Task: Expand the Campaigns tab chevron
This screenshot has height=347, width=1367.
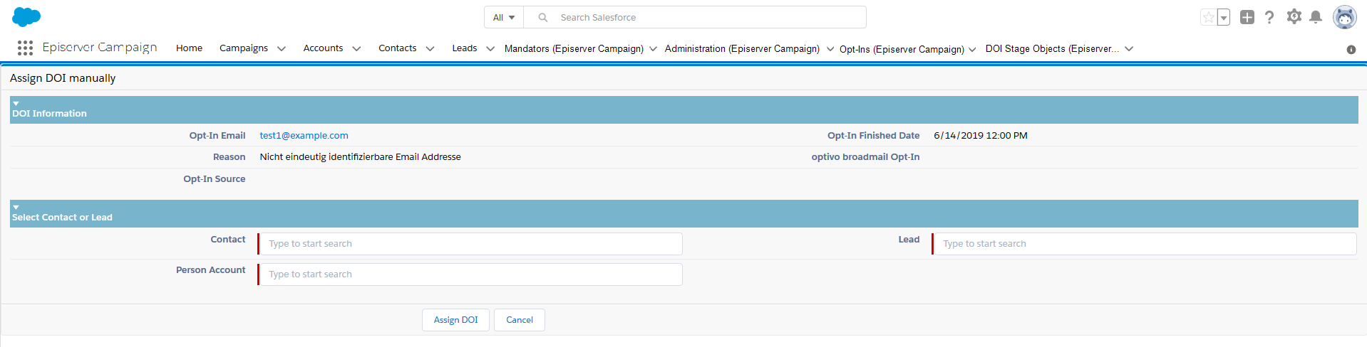Action: [x=282, y=49]
